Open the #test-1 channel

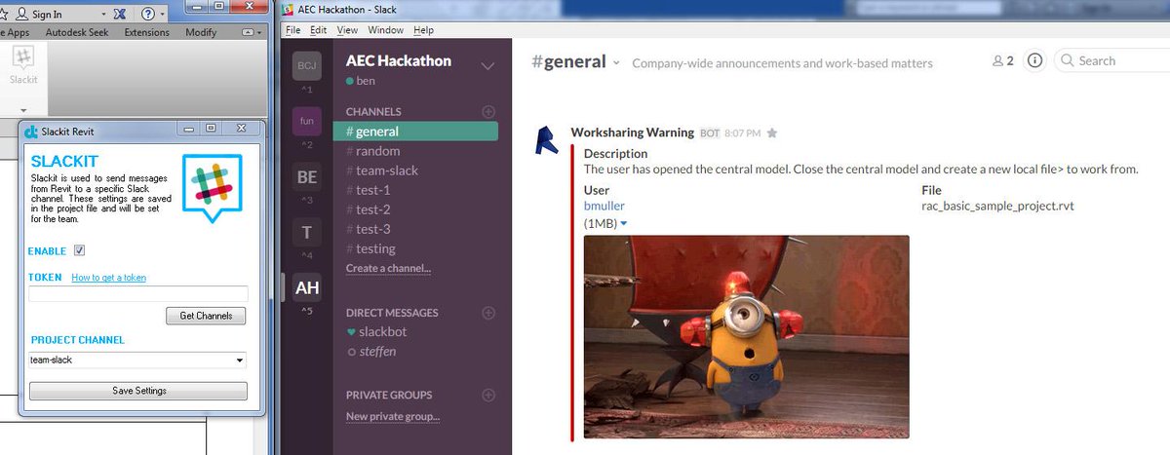[x=368, y=190]
